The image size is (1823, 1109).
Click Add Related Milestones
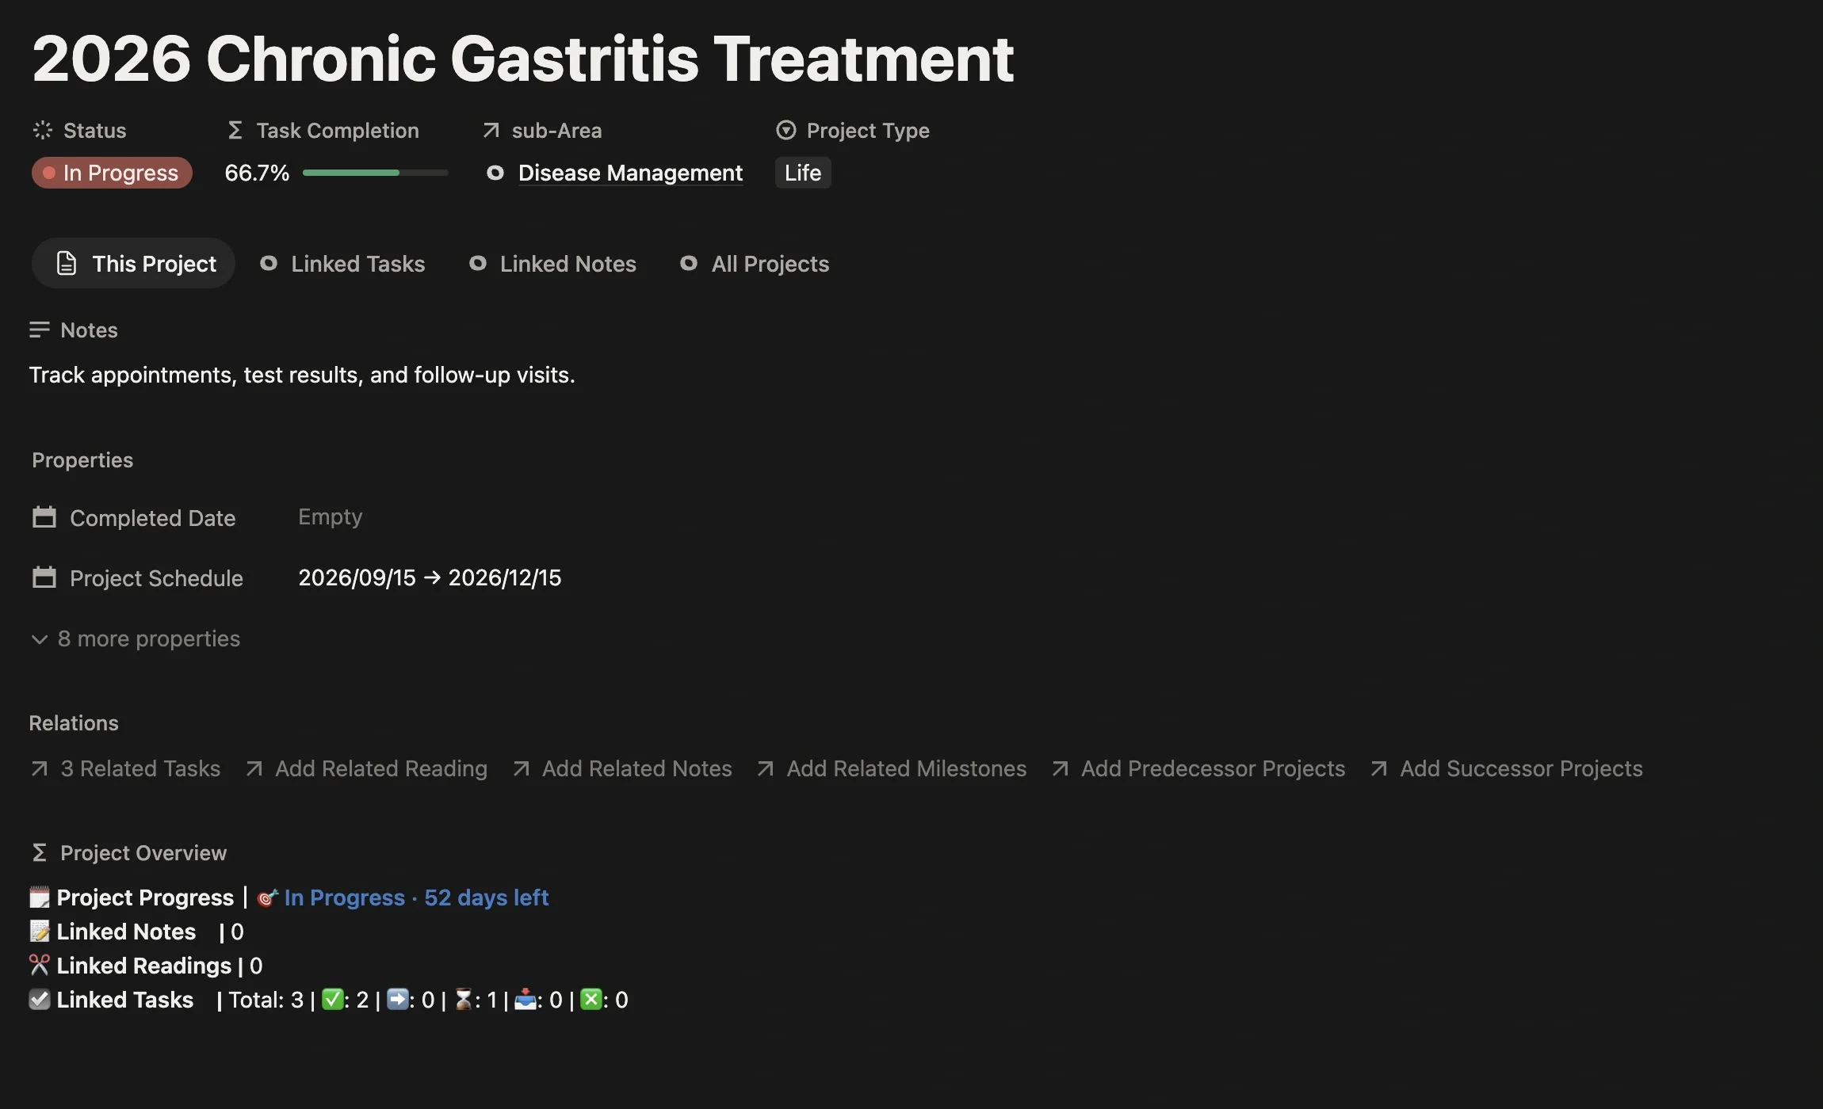click(x=892, y=768)
